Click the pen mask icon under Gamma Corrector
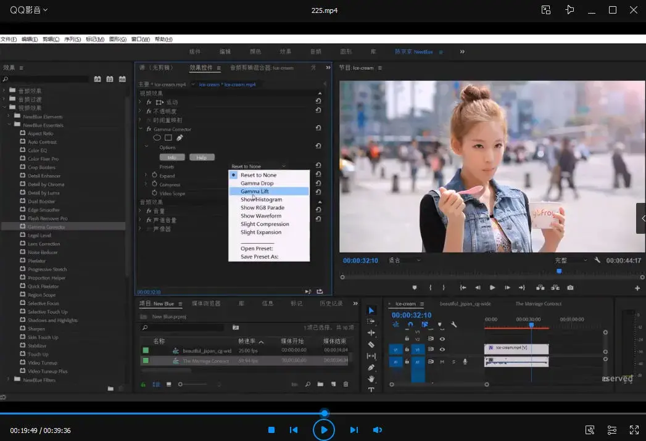The width and height of the screenshot is (646, 441). pos(180,138)
